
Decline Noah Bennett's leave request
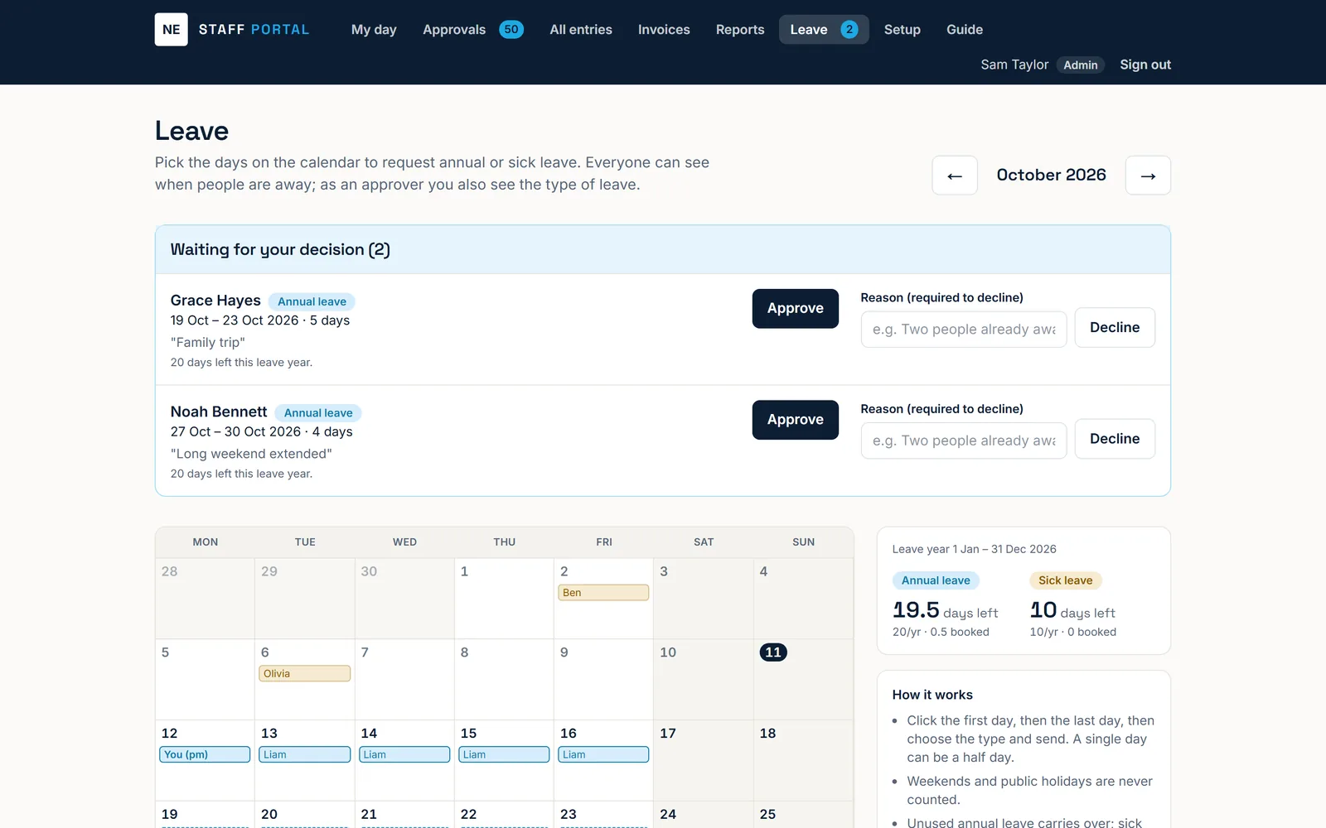click(x=1115, y=439)
